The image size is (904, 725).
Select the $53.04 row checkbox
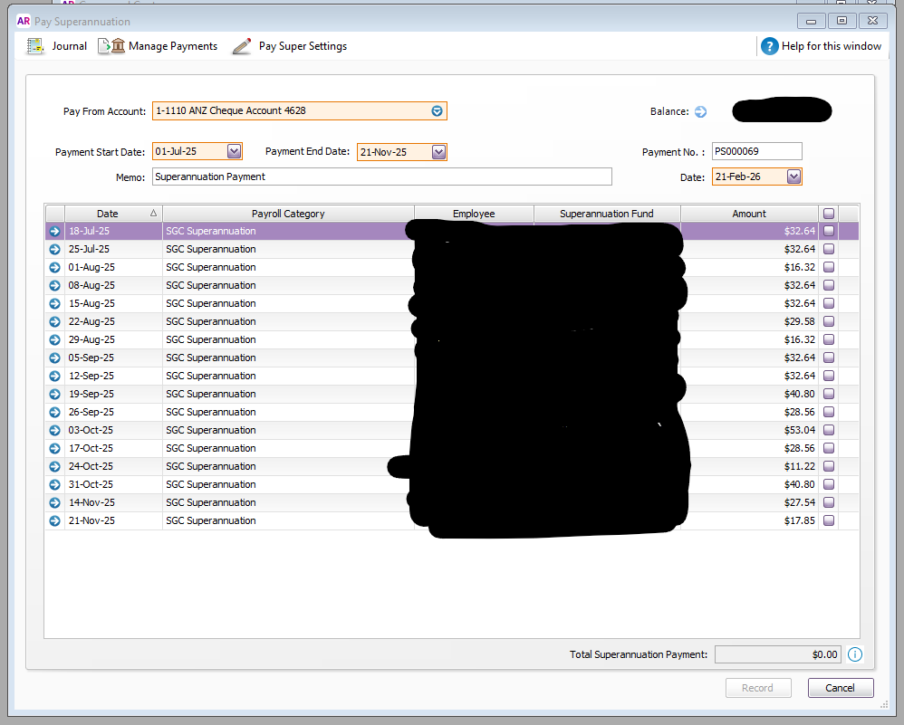tap(829, 430)
